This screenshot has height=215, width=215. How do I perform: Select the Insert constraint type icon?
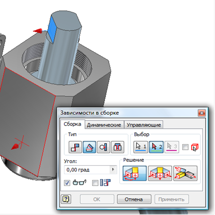point(117,147)
